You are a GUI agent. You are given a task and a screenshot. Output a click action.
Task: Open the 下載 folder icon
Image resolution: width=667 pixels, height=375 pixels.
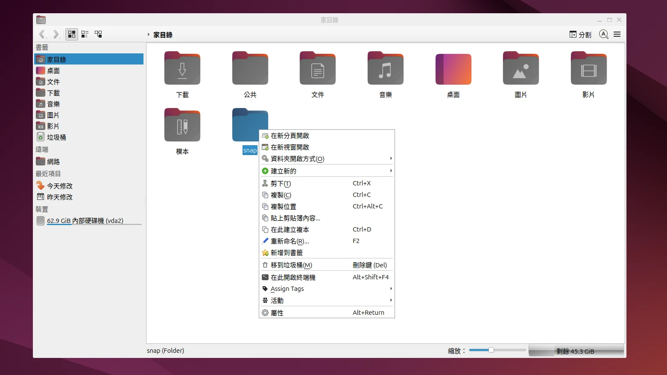(182, 69)
